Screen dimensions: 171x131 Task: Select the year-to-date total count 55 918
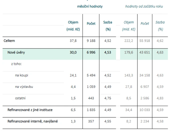click(145, 41)
